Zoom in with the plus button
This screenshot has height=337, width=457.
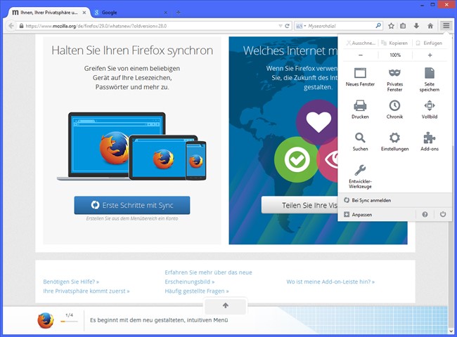(x=430, y=55)
